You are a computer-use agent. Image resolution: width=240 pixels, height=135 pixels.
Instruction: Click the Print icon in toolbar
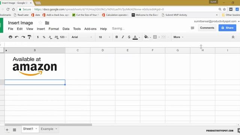(x=10, y=37)
